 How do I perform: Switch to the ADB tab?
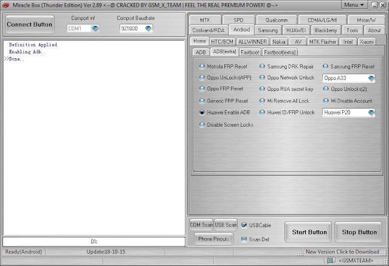pos(201,52)
